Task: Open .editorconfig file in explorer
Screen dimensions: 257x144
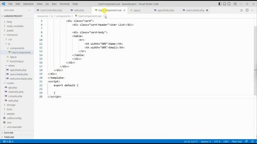Action: click(14, 118)
